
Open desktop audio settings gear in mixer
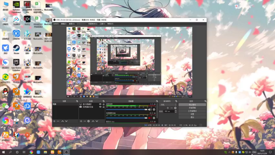(x=154, y=110)
